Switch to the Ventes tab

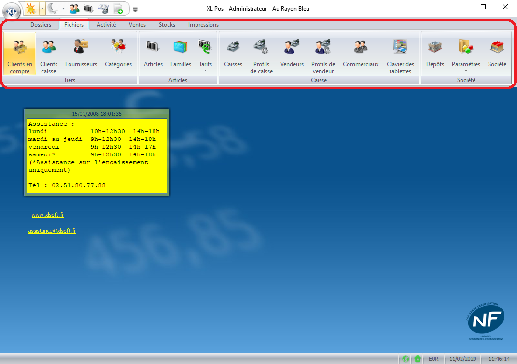(x=137, y=25)
